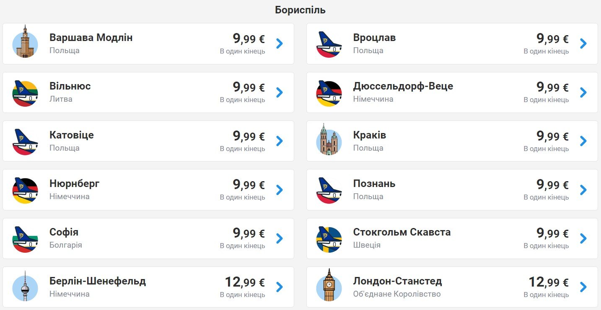Click the Бориспіль heading
The height and width of the screenshot is (310, 601).
coord(300,10)
